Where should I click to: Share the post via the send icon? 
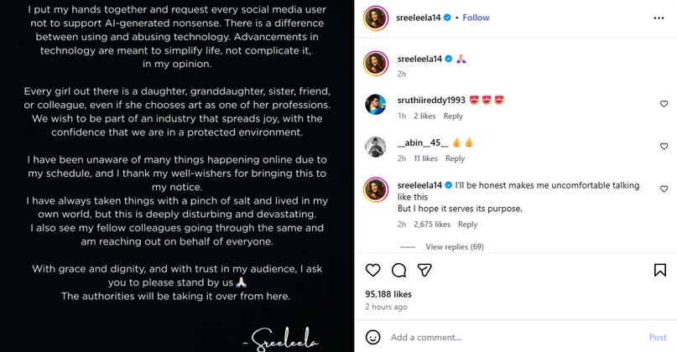[425, 270]
